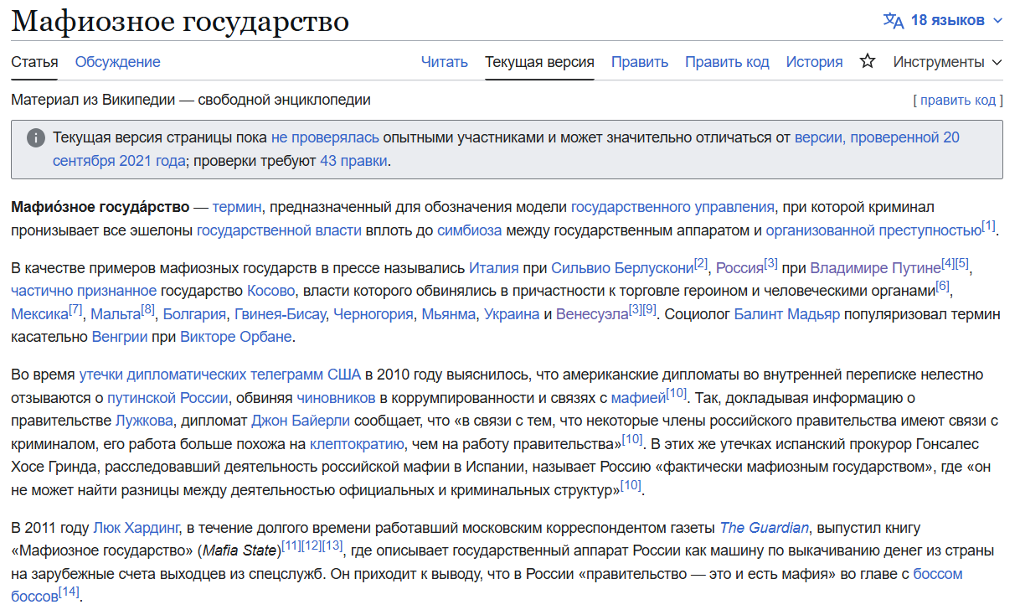
Task: Follow the 'государственного управления' link
Action: pyautogui.click(x=672, y=206)
